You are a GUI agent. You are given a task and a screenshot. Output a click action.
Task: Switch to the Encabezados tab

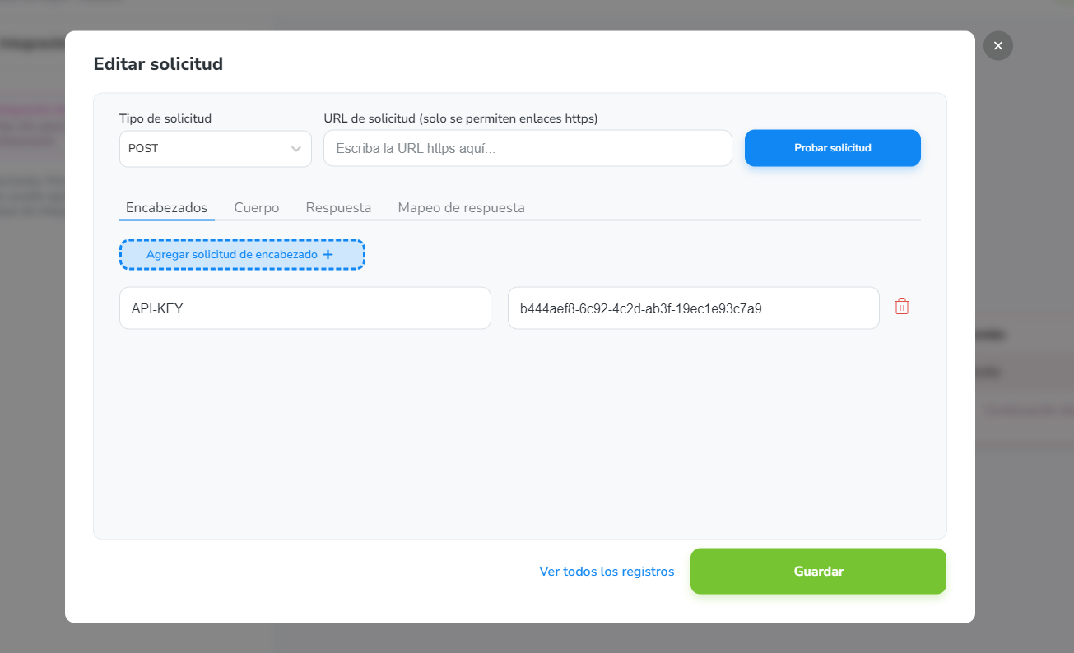[166, 208]
